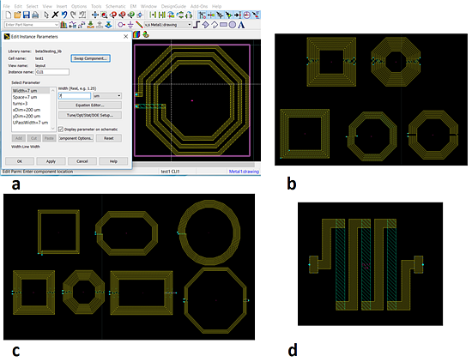Viewport: 472px width, 362px height.
Task: Click the Instance name input field
Action: click(52, 72)
